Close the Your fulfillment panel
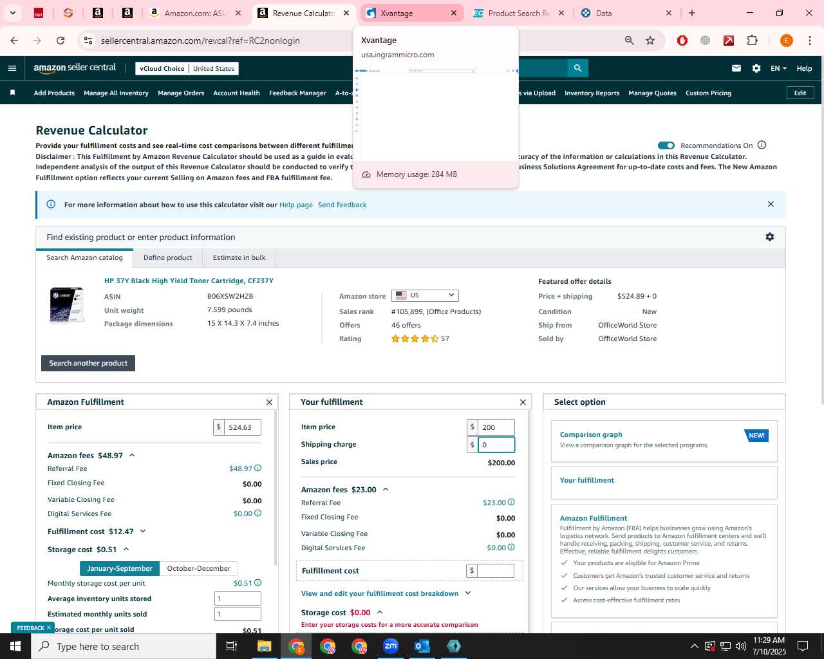The image size is (824, 659). coord(523,402)
